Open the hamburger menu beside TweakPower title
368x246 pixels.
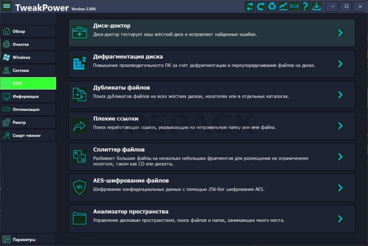click(x=7, y=7)
